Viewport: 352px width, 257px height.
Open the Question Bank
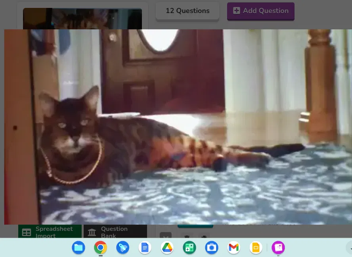115,231
